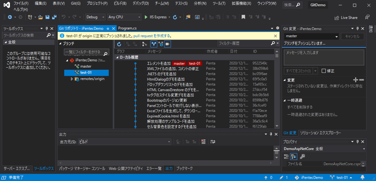Click iPentecDemo repository in status bar
The image size is (376, 181).
(309, 178)
